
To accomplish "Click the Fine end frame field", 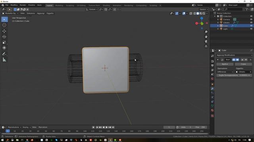I will [200, 127].
